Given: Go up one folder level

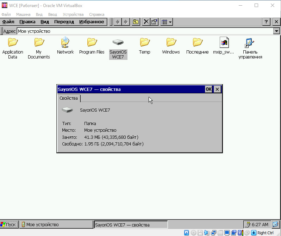Looking at the screenshot, I should (136, 22).
